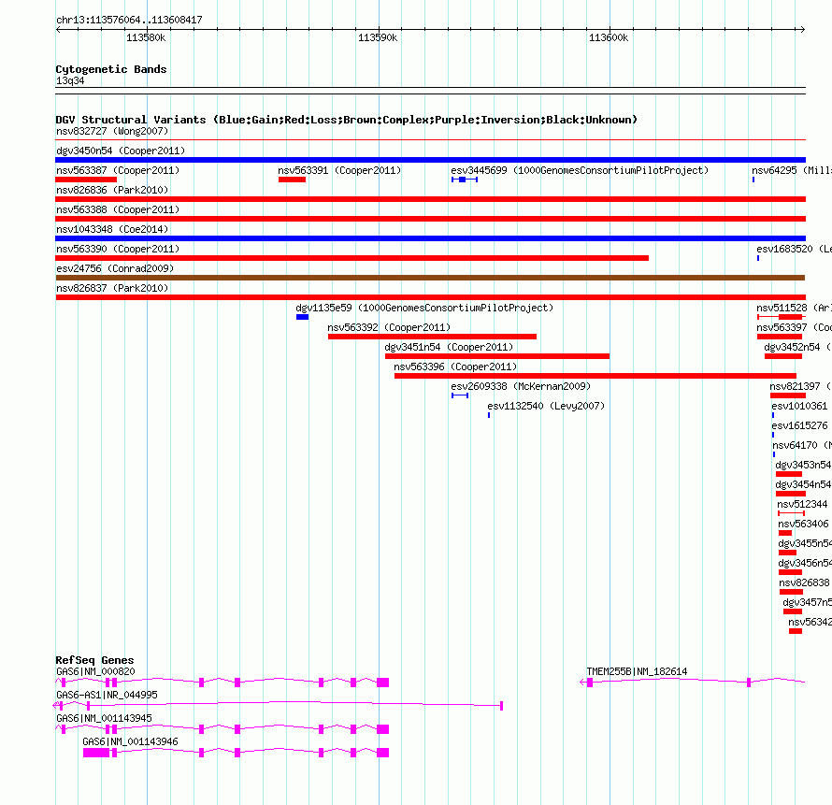Open the nsv563406 variant label
The width and height of the screenshot is (832, 805).
click(x=803, y=524)
